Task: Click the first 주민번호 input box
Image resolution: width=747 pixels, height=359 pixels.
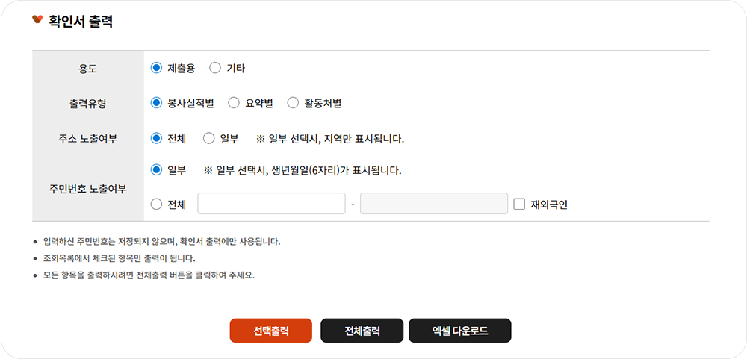Action: click(271, 204)
